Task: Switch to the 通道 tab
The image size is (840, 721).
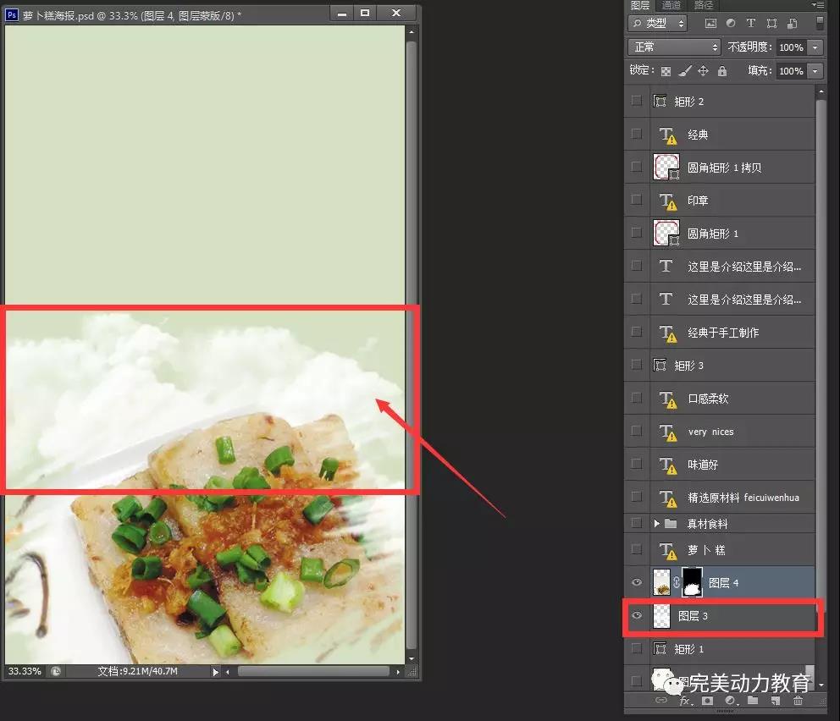Action: pyautogui.click(x=671, y=5)
